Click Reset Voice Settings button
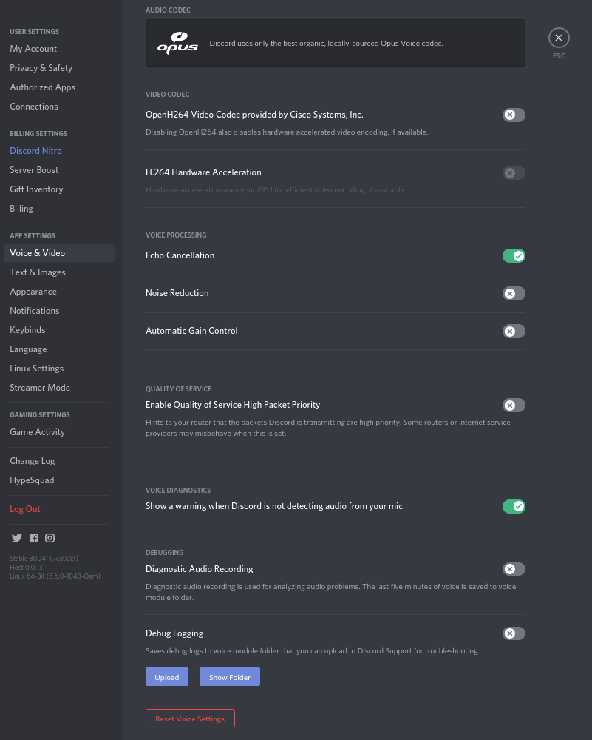The height and width of the screenshot is (740, 592). coord(190,719)
